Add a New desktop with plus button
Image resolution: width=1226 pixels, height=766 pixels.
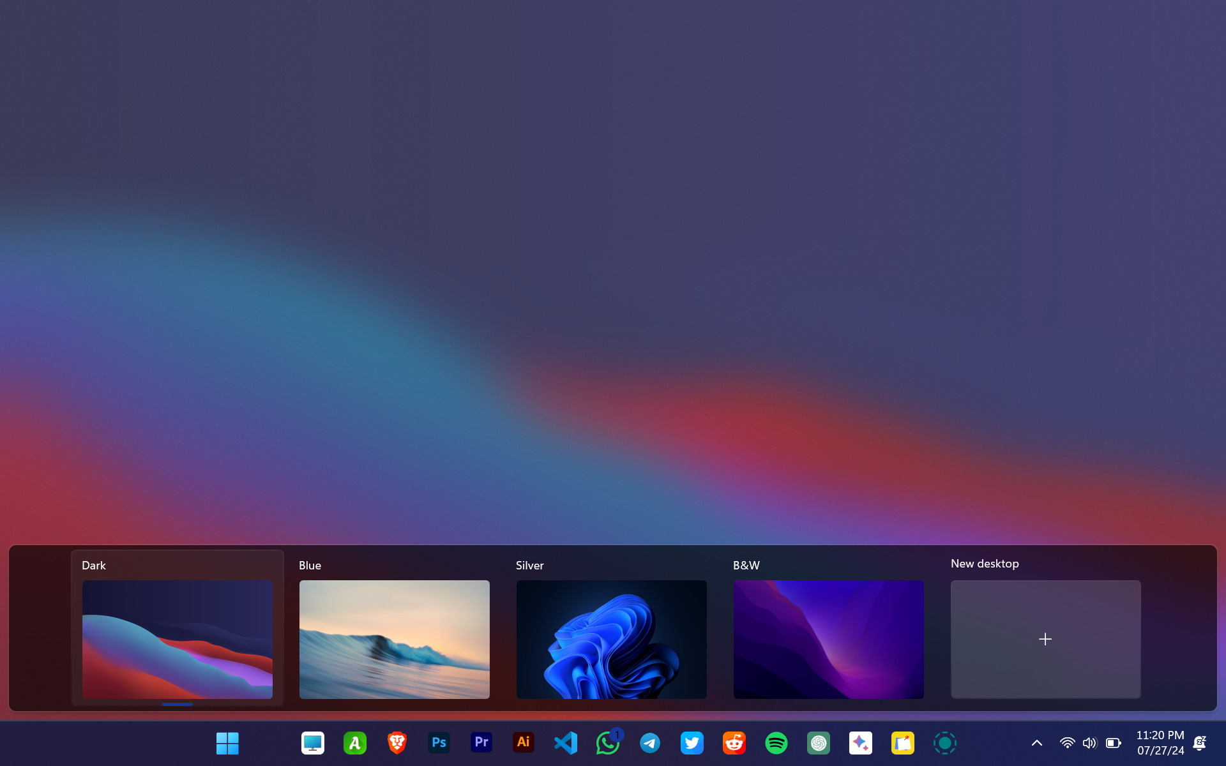click(x=1045, y=639)
